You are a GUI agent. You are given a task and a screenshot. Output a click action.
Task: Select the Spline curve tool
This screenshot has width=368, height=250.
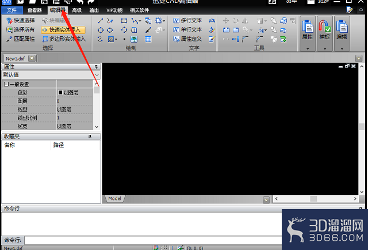tap(101, 39)
